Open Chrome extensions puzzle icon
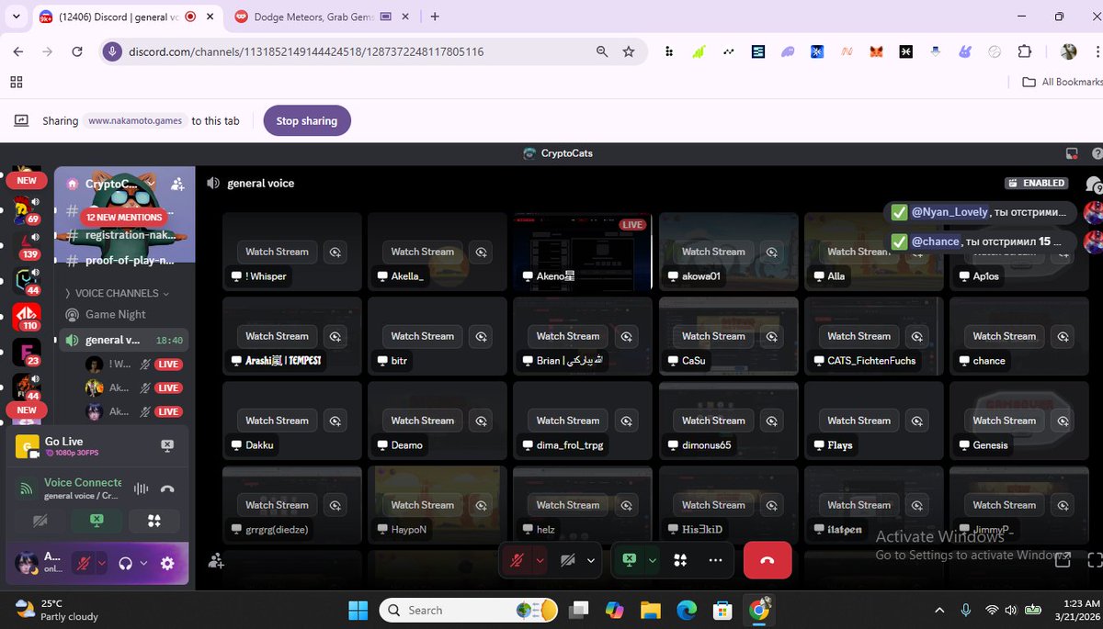This screenshot has width=1103, height=629. 1025,52
